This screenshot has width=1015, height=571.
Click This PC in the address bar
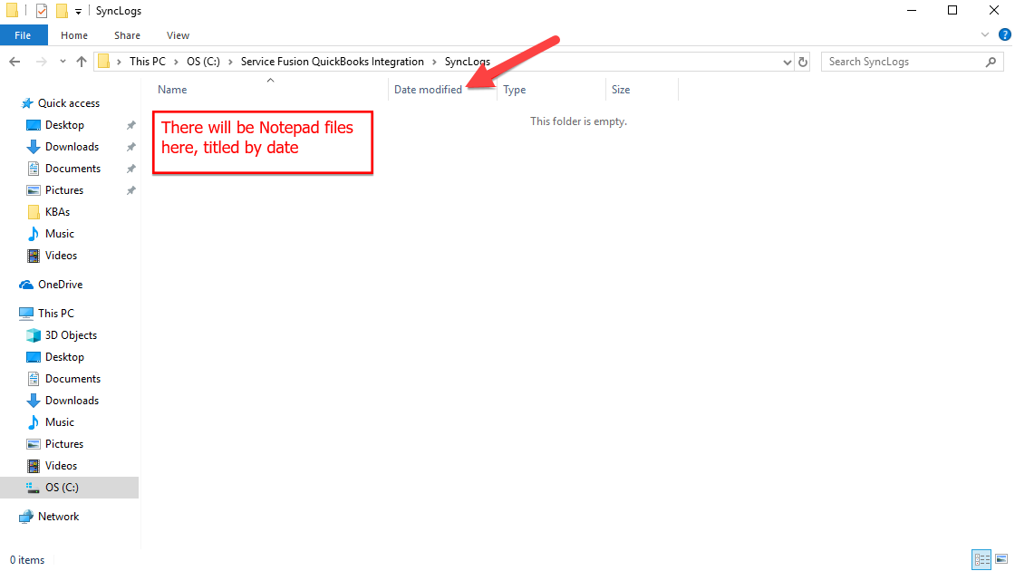click(x=148, y=62)
